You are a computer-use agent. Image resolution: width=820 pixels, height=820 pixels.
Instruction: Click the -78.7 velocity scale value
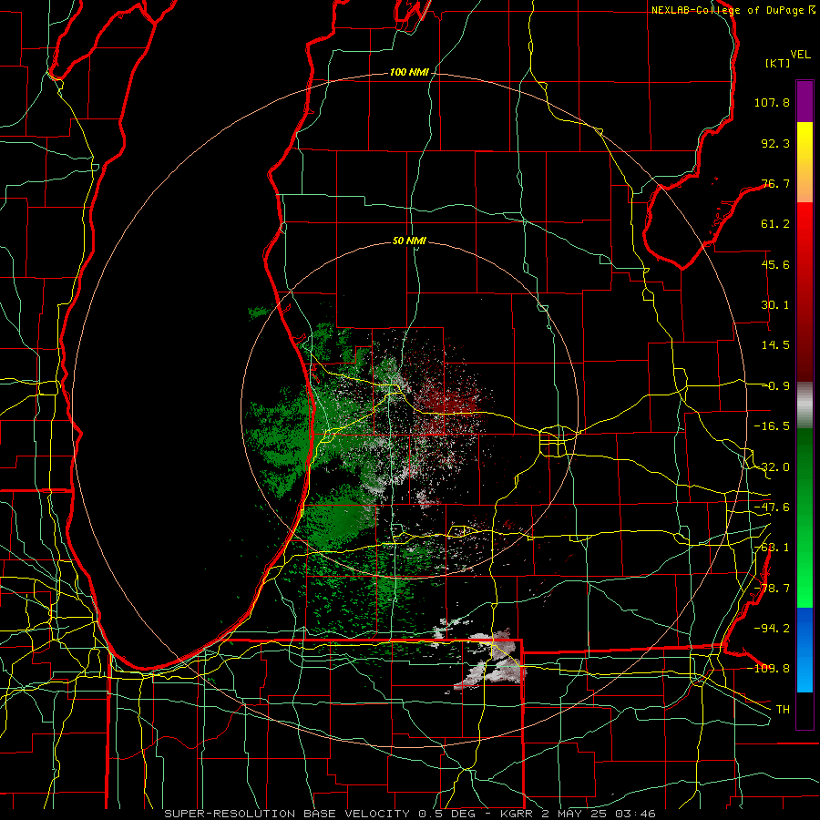coord(772,589)
